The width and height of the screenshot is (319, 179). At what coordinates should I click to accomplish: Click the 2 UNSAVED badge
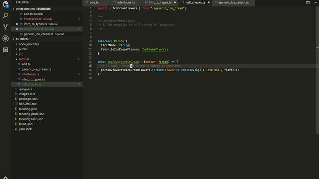point(44,9)
